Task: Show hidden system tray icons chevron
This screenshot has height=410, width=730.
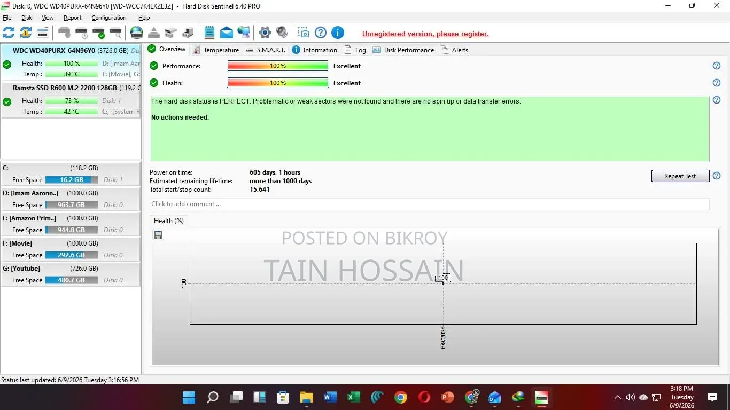Action: pos(618,397)
